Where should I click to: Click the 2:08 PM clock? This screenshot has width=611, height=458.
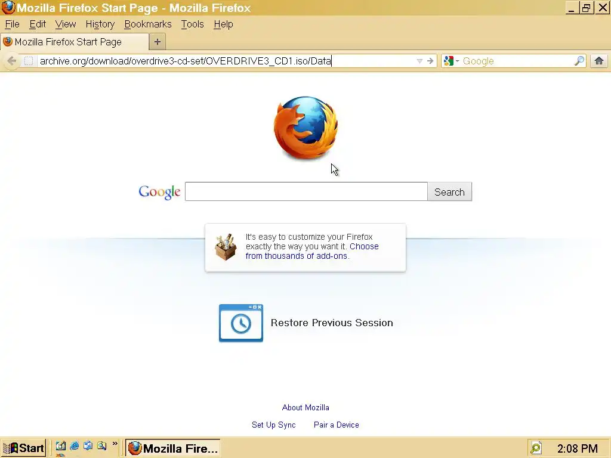pyautogui.click(x=577, y=448)
